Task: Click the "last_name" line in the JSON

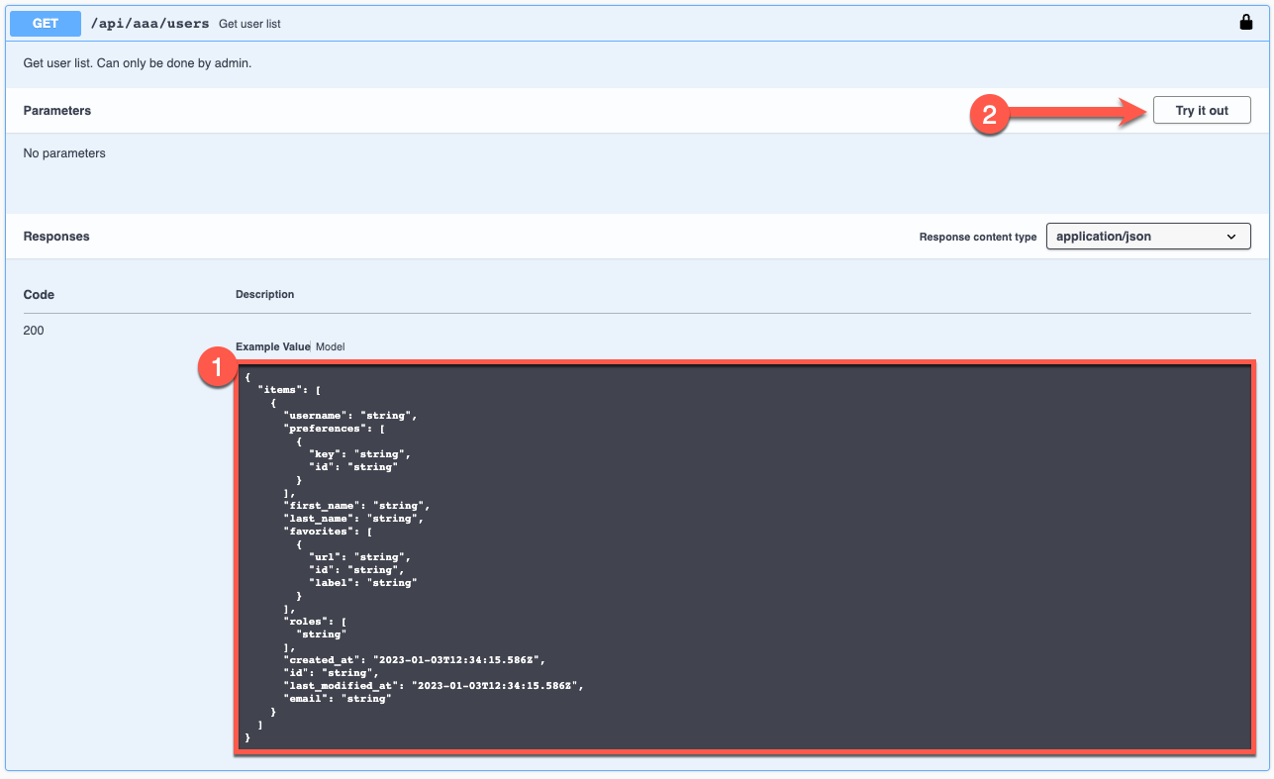Action: coord(353,519)
